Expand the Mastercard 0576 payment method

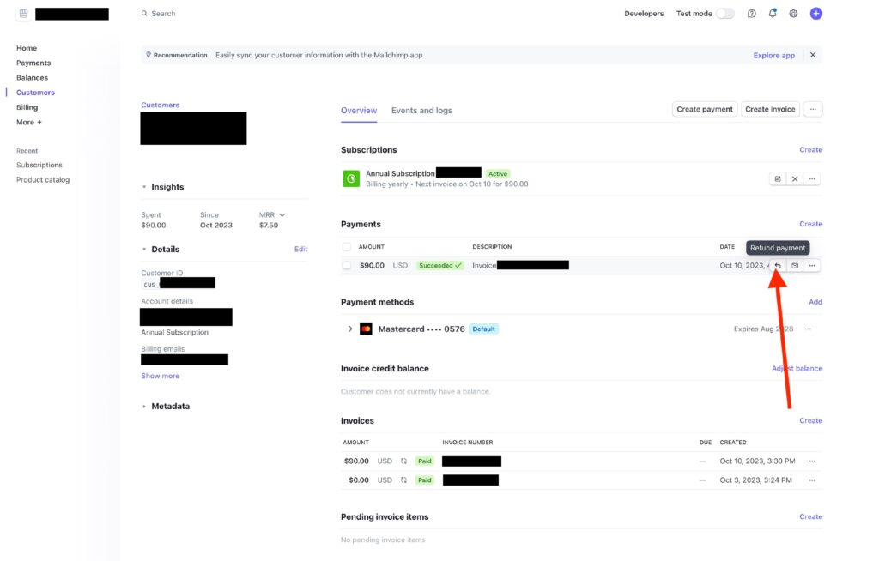tap(350, 329)
